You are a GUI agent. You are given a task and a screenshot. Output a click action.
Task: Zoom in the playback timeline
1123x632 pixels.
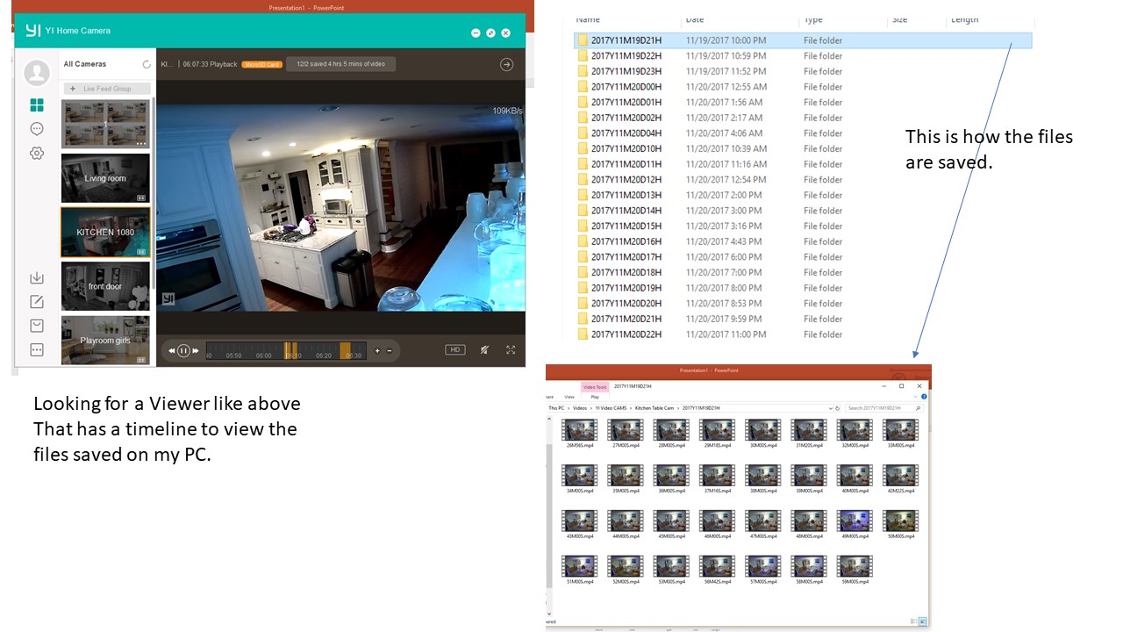coord(378,350)
